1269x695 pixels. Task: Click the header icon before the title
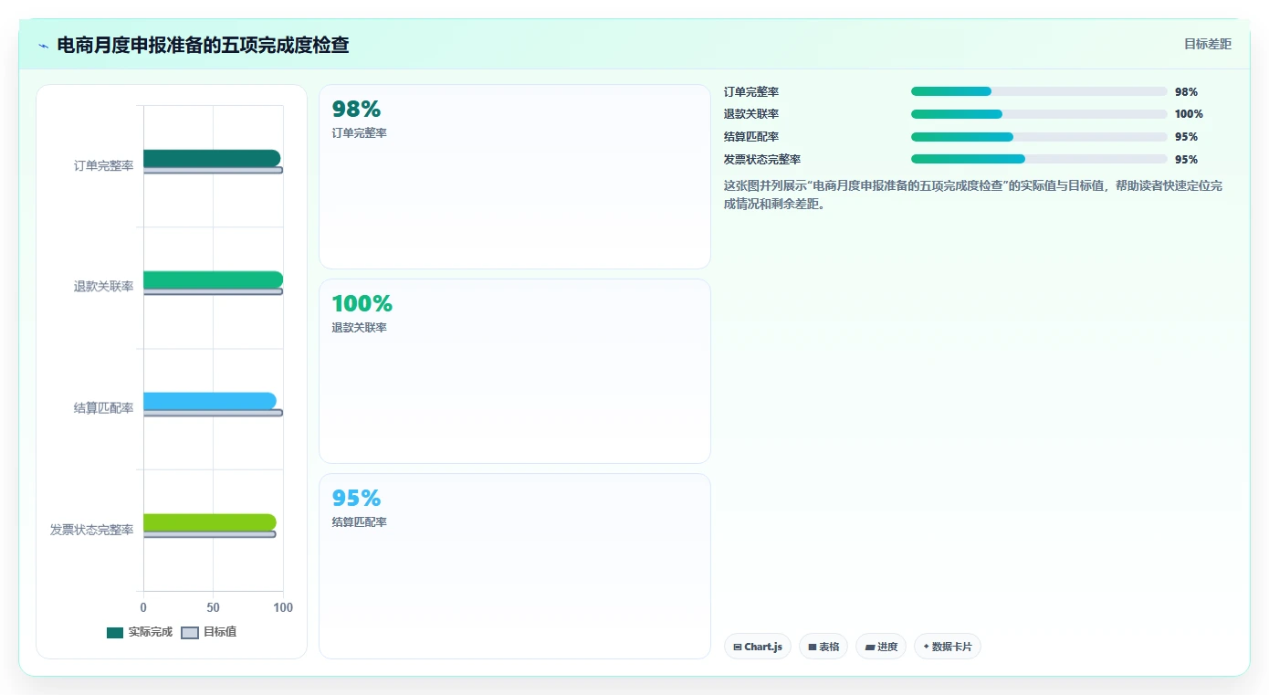pyautogui.click(x=43, y=46)
